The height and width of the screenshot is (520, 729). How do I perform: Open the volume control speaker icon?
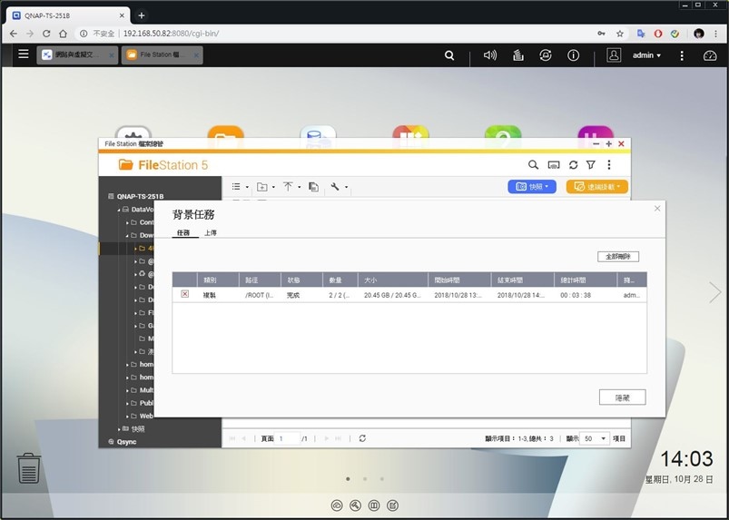tap(490, 55)
